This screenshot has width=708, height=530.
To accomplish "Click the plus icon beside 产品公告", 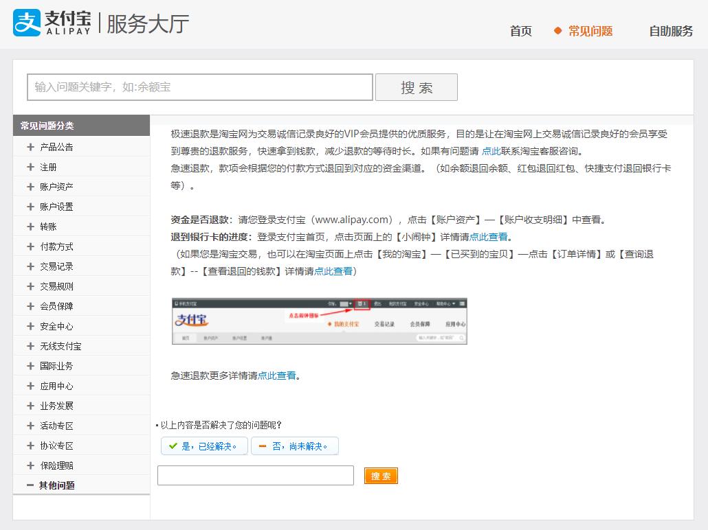I will pos(30,147).
